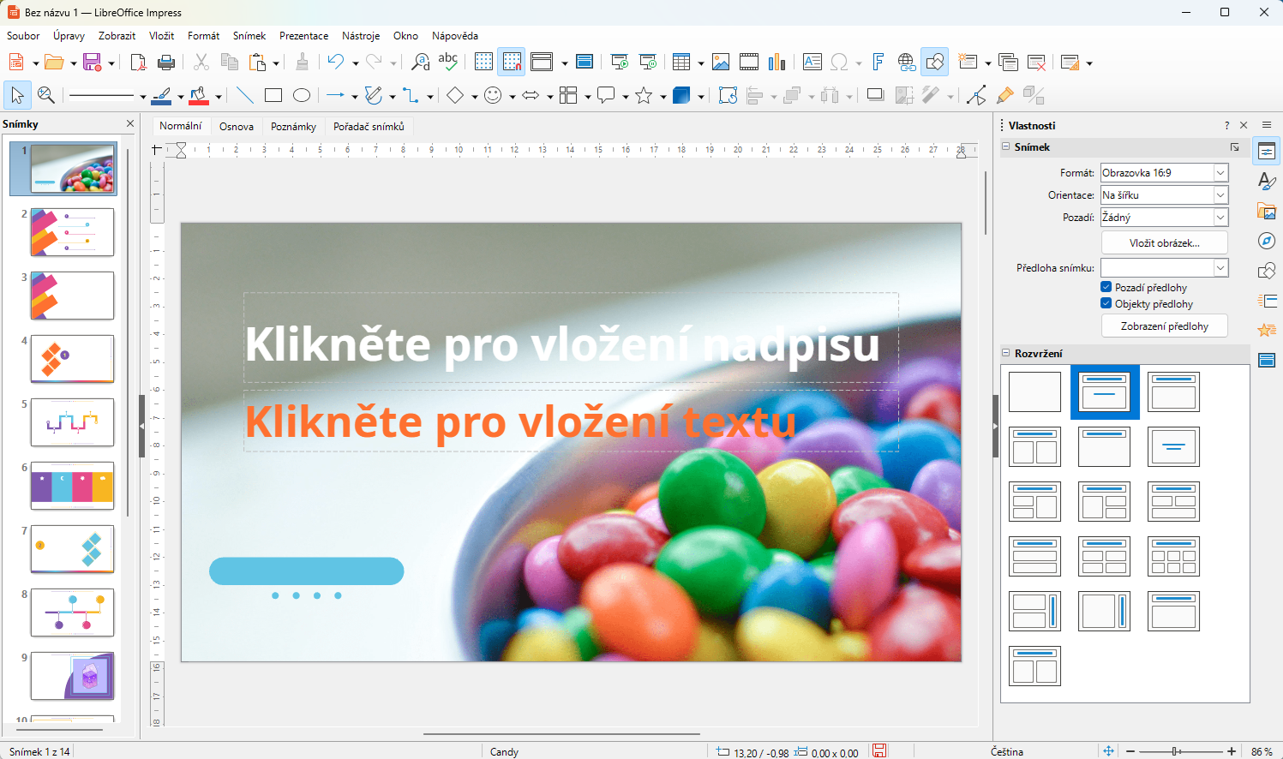Viewport: 1283px width, 759px height.
Task: Click the Undo arrow icon
Action: [x=335, y=62]
